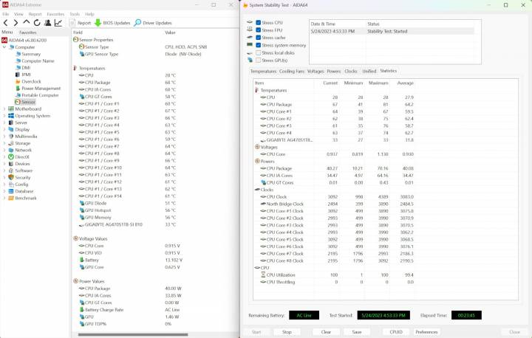Refresh the AIDA64 sensor page
This screenshot has width=532, height=338.
click(x=37, y=23)
